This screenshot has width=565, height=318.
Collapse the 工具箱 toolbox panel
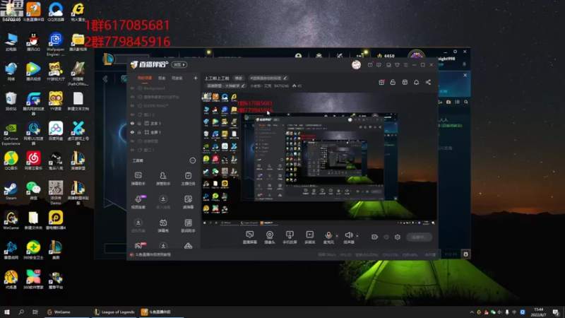[x=192, y=160]
